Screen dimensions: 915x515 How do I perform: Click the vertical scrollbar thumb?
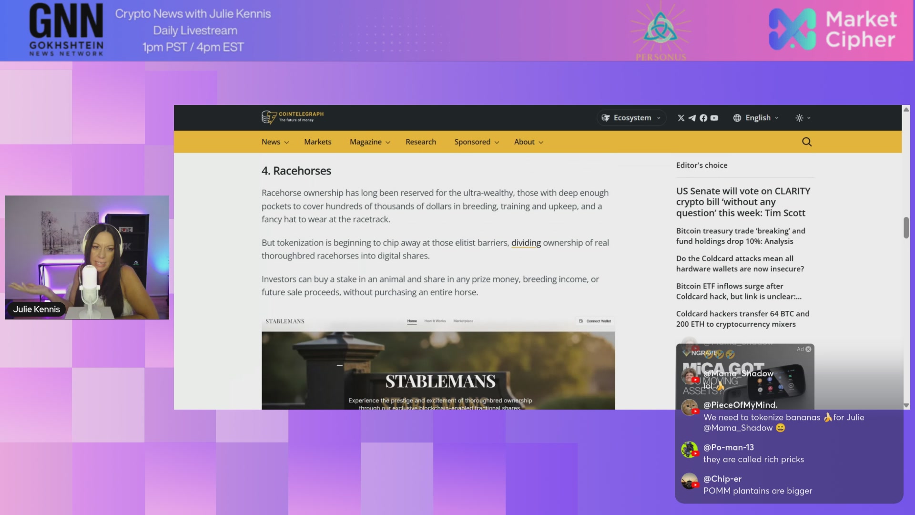click(x=906, y=227)
